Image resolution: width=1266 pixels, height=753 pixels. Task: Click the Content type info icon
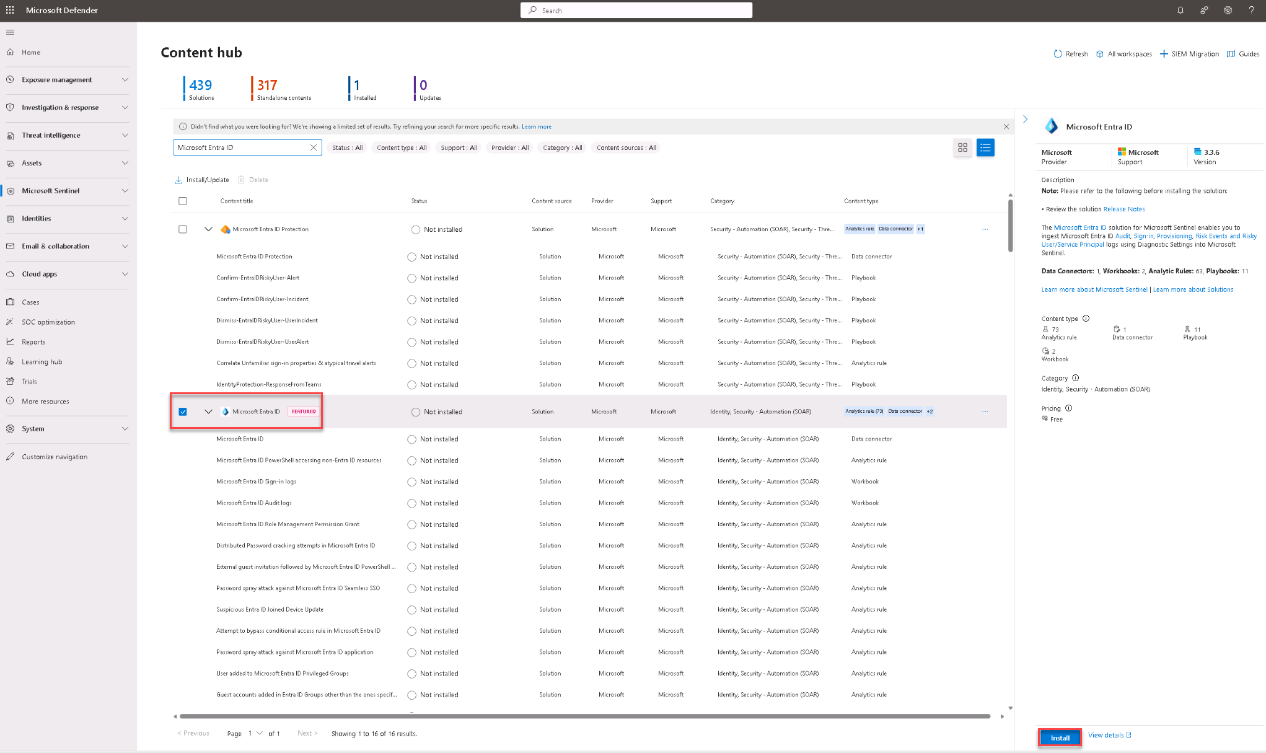click(x=1086, y=319)
